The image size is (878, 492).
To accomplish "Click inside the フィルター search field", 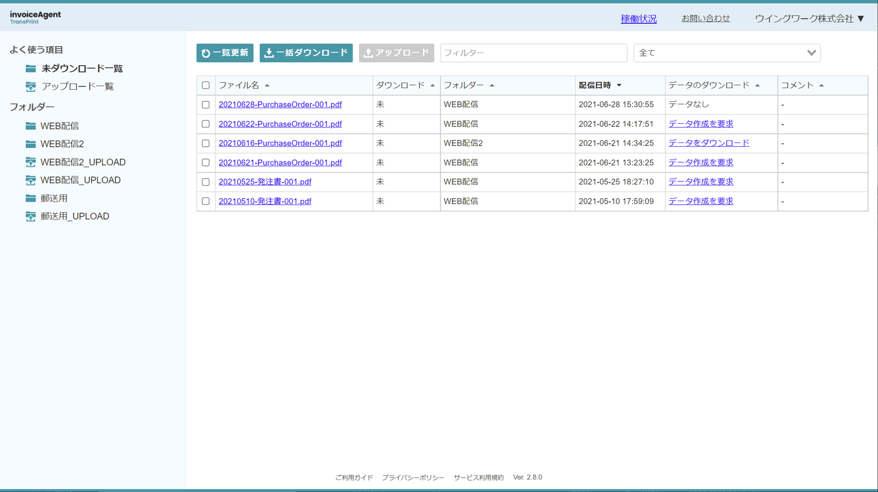I will point(533,53).
